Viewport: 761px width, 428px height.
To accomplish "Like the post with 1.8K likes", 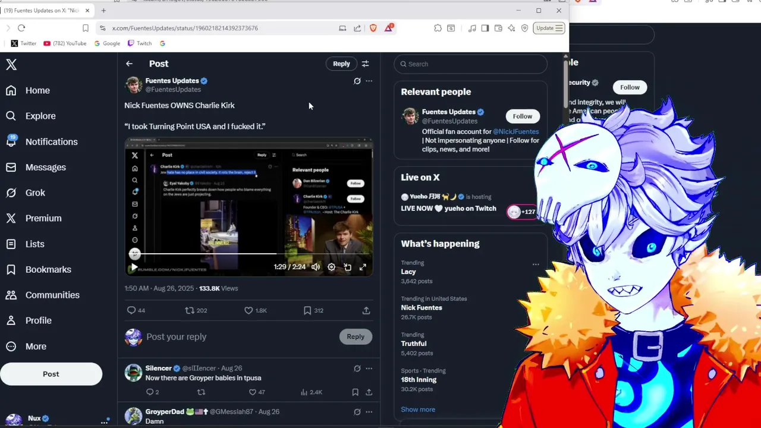I will click(x=249, y=310).
